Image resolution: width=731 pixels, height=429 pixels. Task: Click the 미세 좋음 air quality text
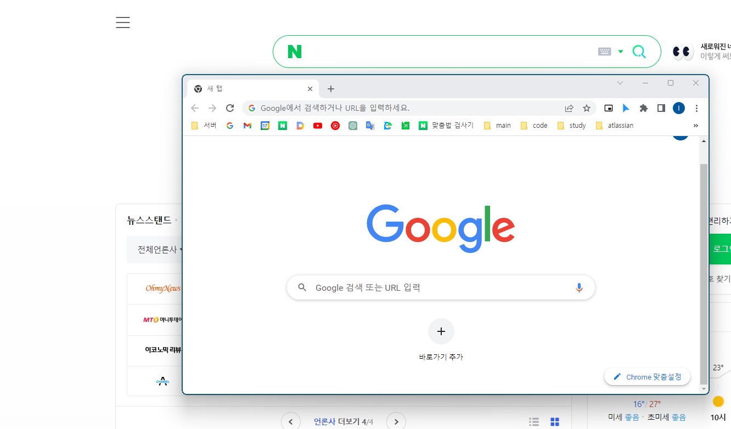point(623,417)
